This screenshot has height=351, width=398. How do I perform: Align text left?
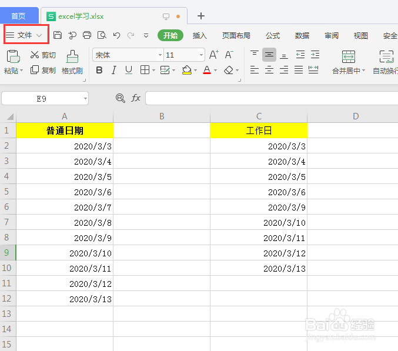255,69
